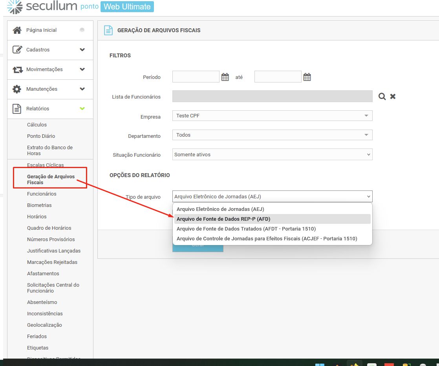Open the Ponto Diário report
This screenshot has width=439, height=366.
41,136
